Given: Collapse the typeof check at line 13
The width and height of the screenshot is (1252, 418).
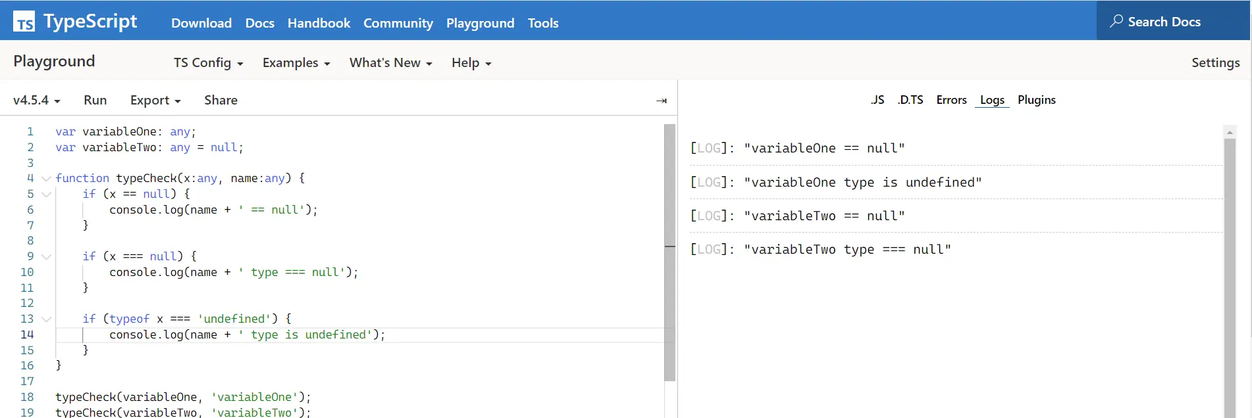Looking at the screenshot, I should [46, 319].
